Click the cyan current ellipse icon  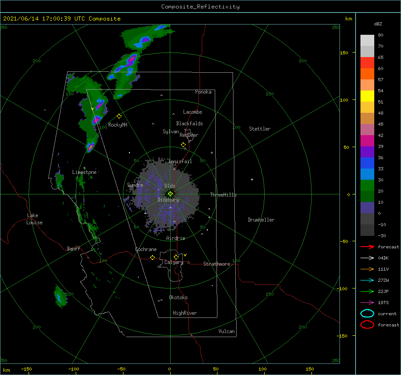click(367, 313)
